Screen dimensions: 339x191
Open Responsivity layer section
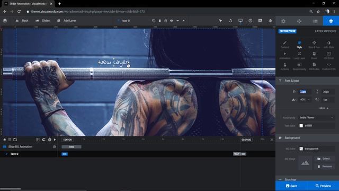point(299,66)
